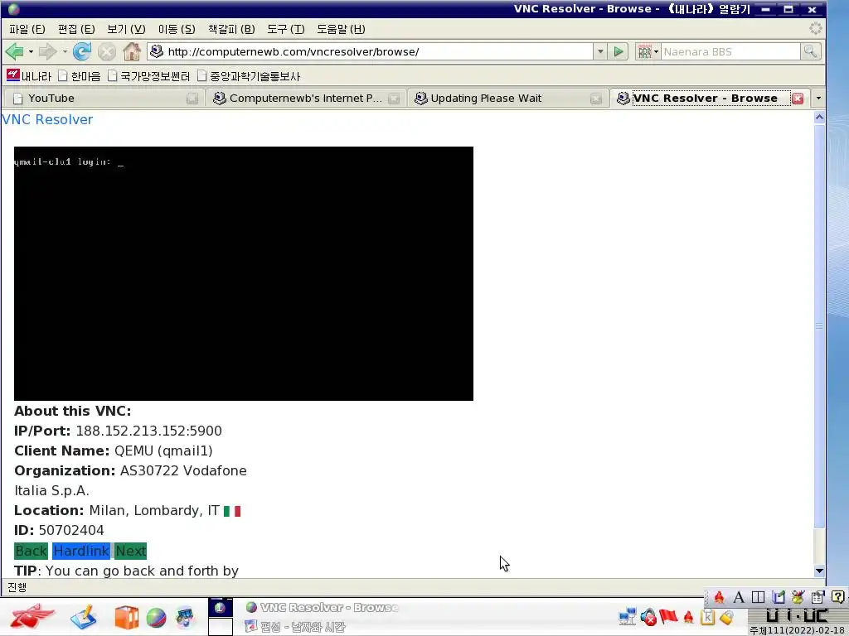Launch the orange file manager taskbar icon
The height and width of the screenshot is (636, 849).
click(x=127, y=618)
